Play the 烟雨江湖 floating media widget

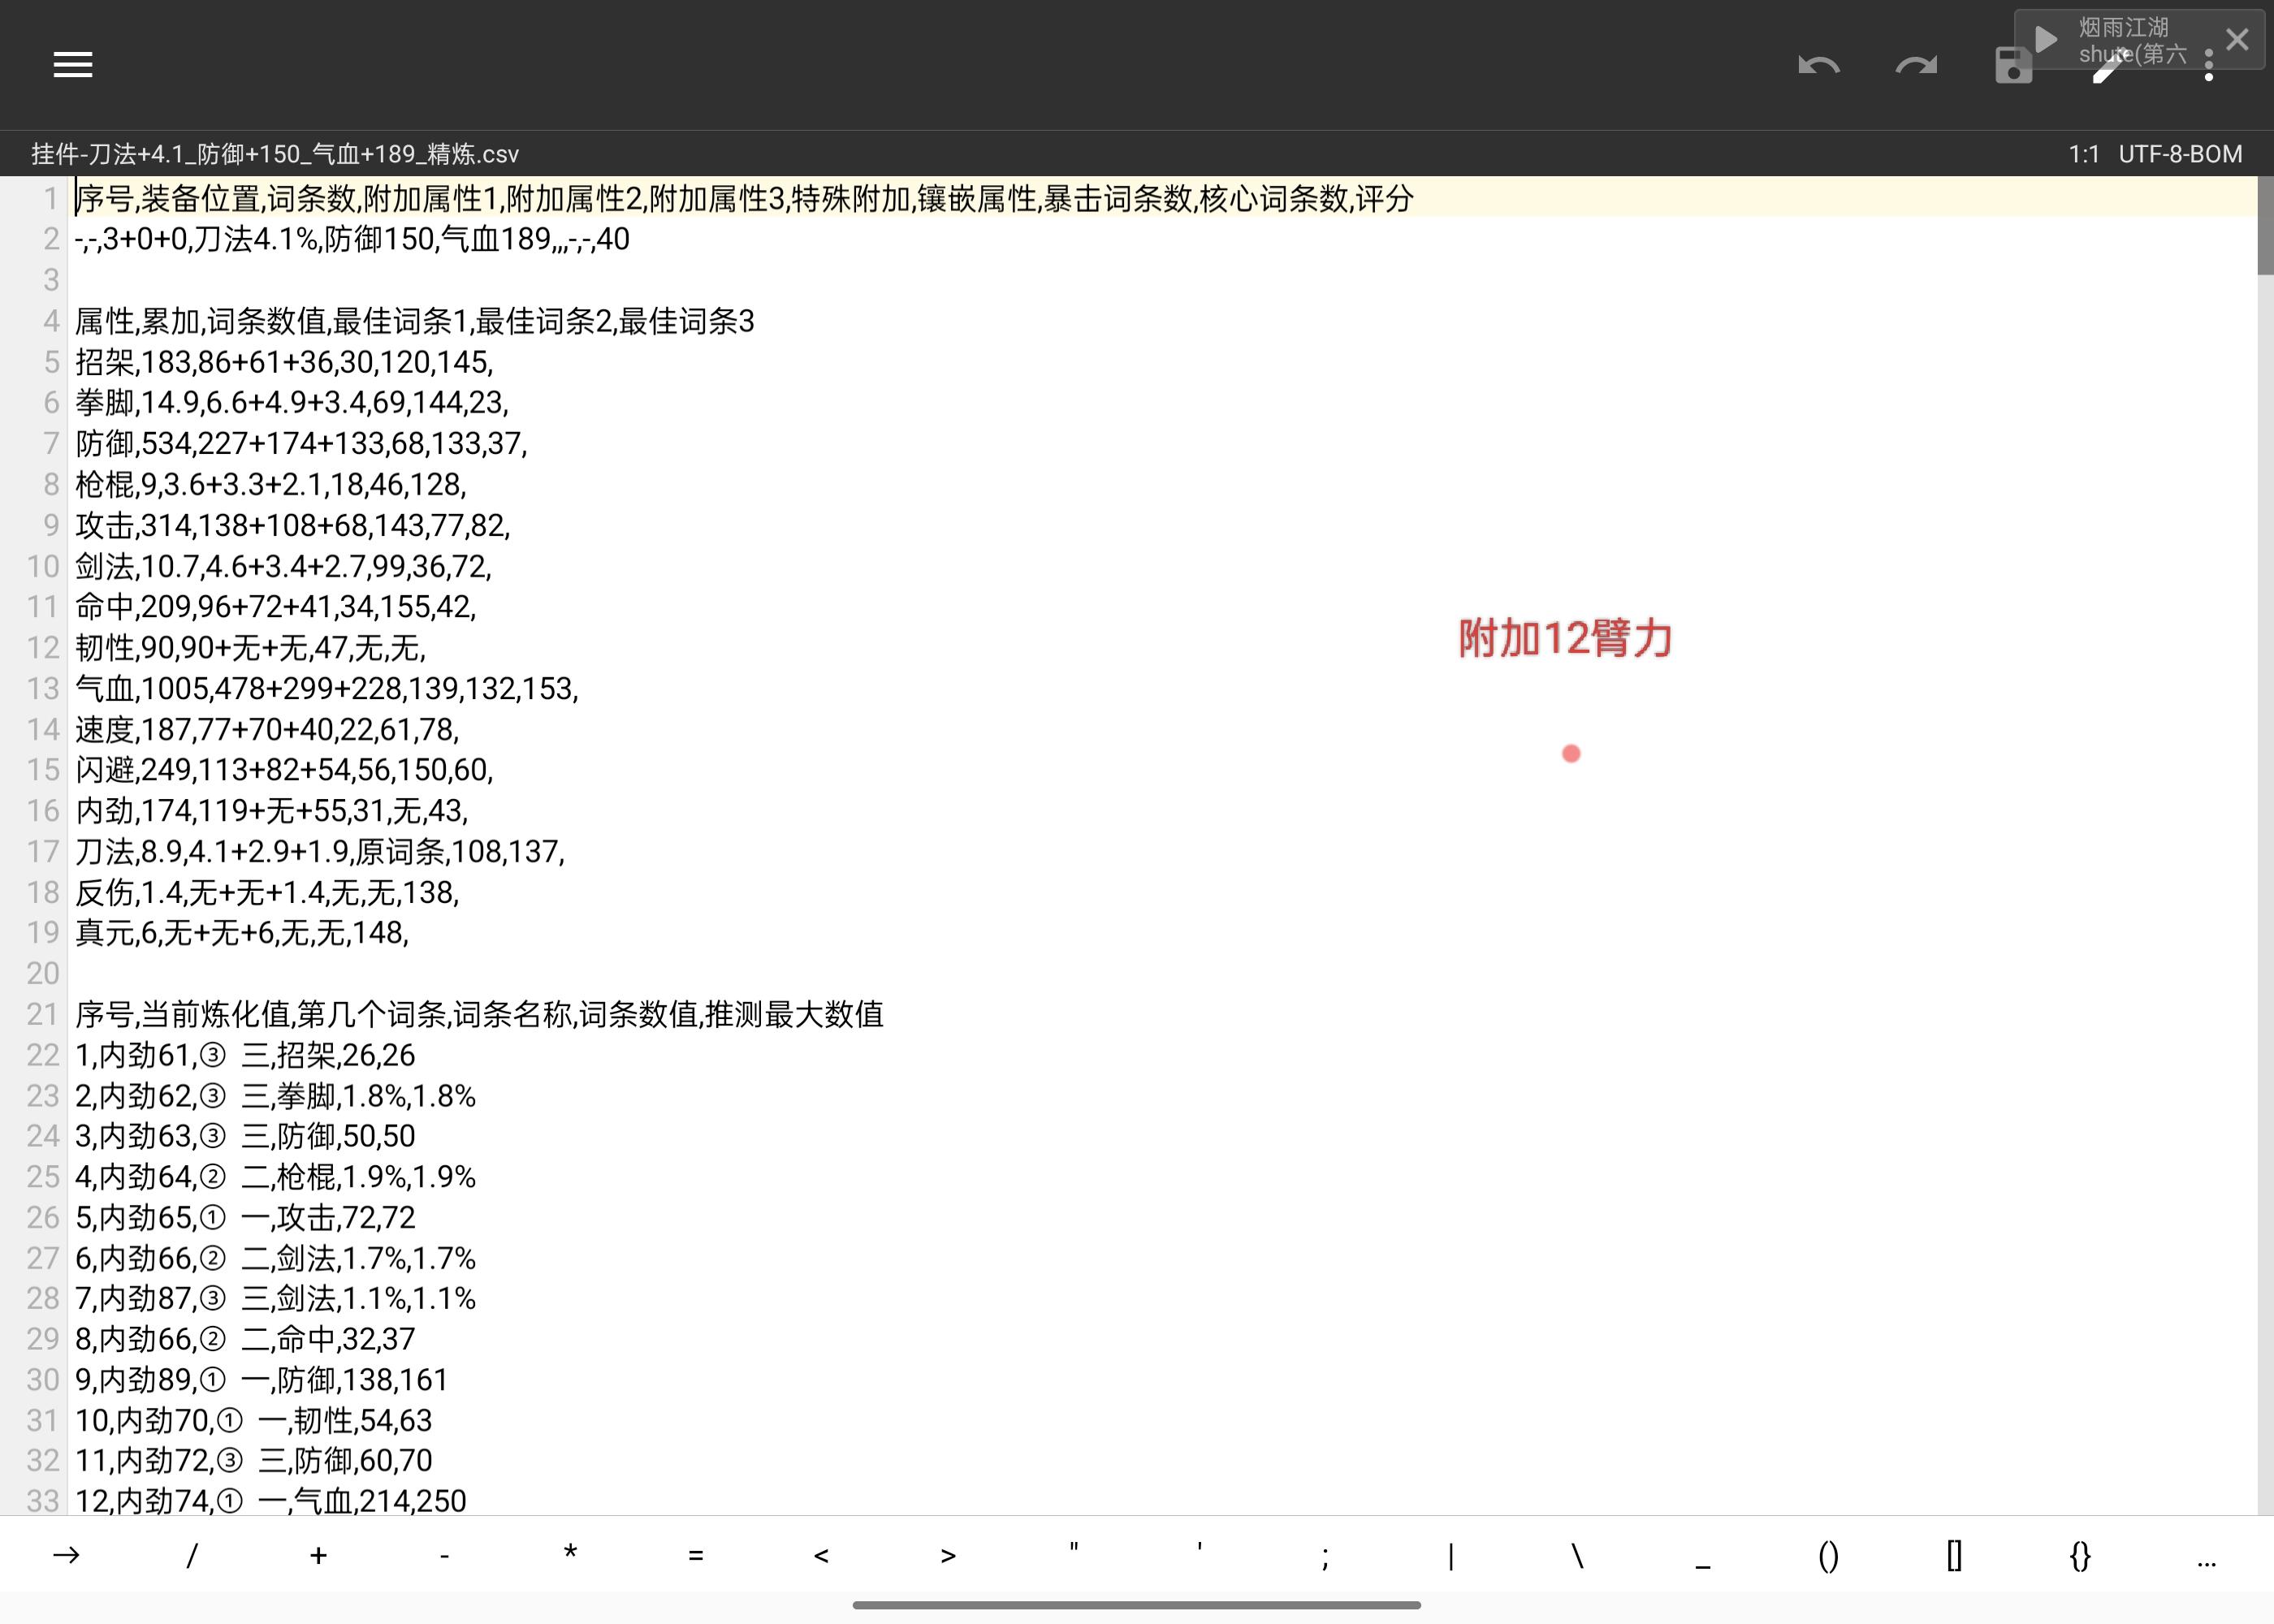pos(2046,40)
